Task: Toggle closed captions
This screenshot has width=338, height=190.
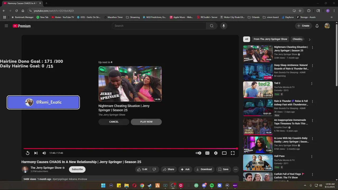Action: coord(207,153)
